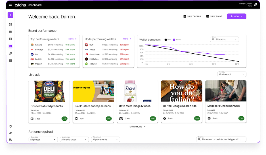Expand Show More live ads
The width and height of the screenshot is (266, 155).
(137, 127)
